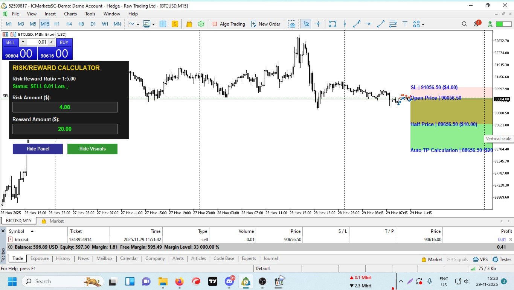The height and width of the screenshot is (290, 514).
Task: Open the Insert menu
Action: (50, 14)
